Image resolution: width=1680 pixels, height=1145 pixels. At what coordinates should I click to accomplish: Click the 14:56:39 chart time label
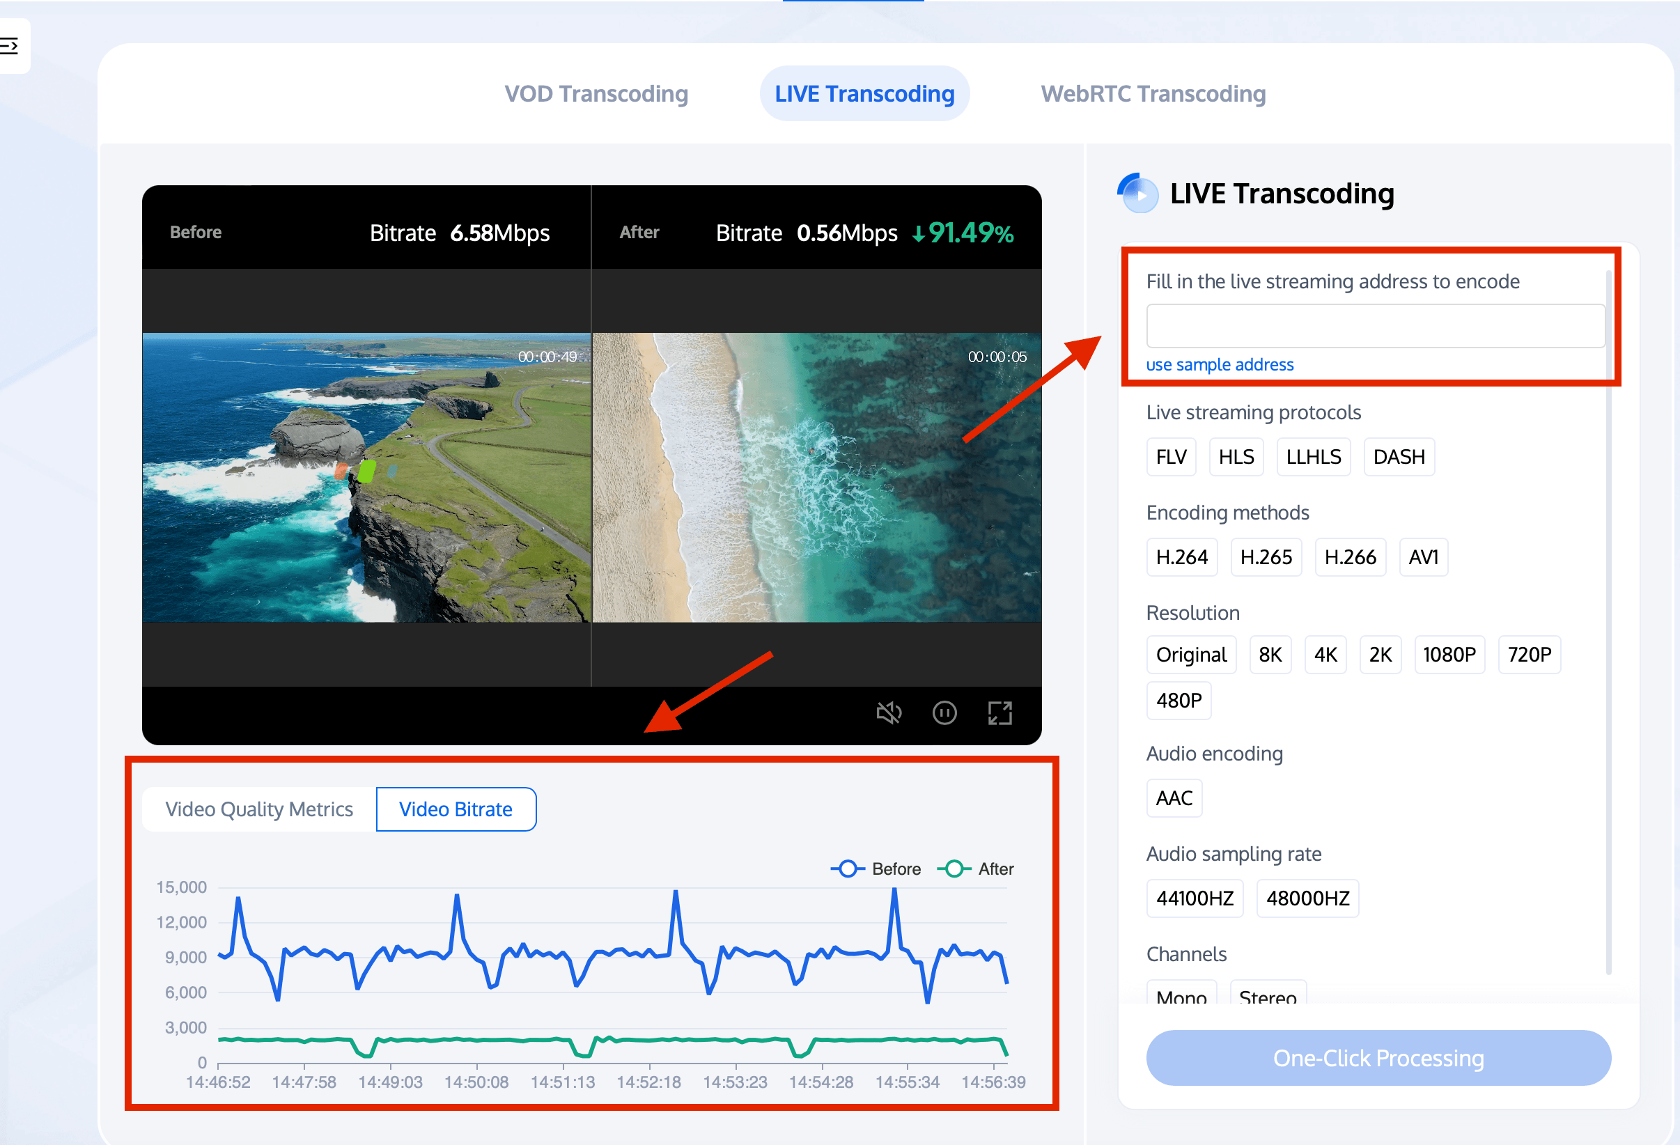993,1082
